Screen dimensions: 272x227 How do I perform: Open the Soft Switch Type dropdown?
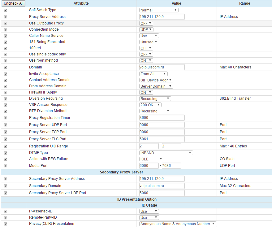click(159, 10)
